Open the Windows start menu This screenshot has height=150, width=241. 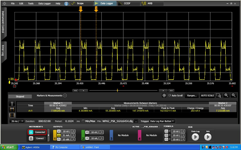tap(9, 147)
